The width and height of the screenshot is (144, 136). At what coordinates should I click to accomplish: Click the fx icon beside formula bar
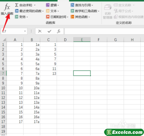[x=59, y=31]
